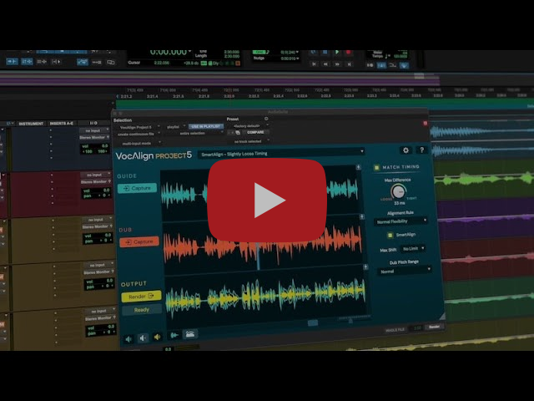Screen dimensions: 534x401
Task: Click the zoom icon at Guide waveform corner
Action: pos(358,167)
